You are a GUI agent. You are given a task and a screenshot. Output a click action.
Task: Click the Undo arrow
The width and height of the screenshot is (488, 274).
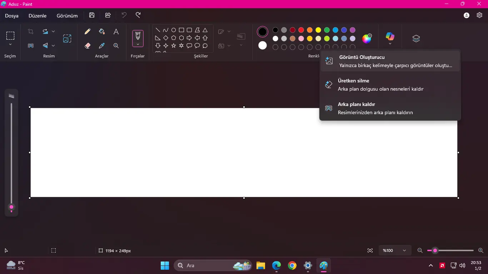pyautogui.click(x=124, y=15)
